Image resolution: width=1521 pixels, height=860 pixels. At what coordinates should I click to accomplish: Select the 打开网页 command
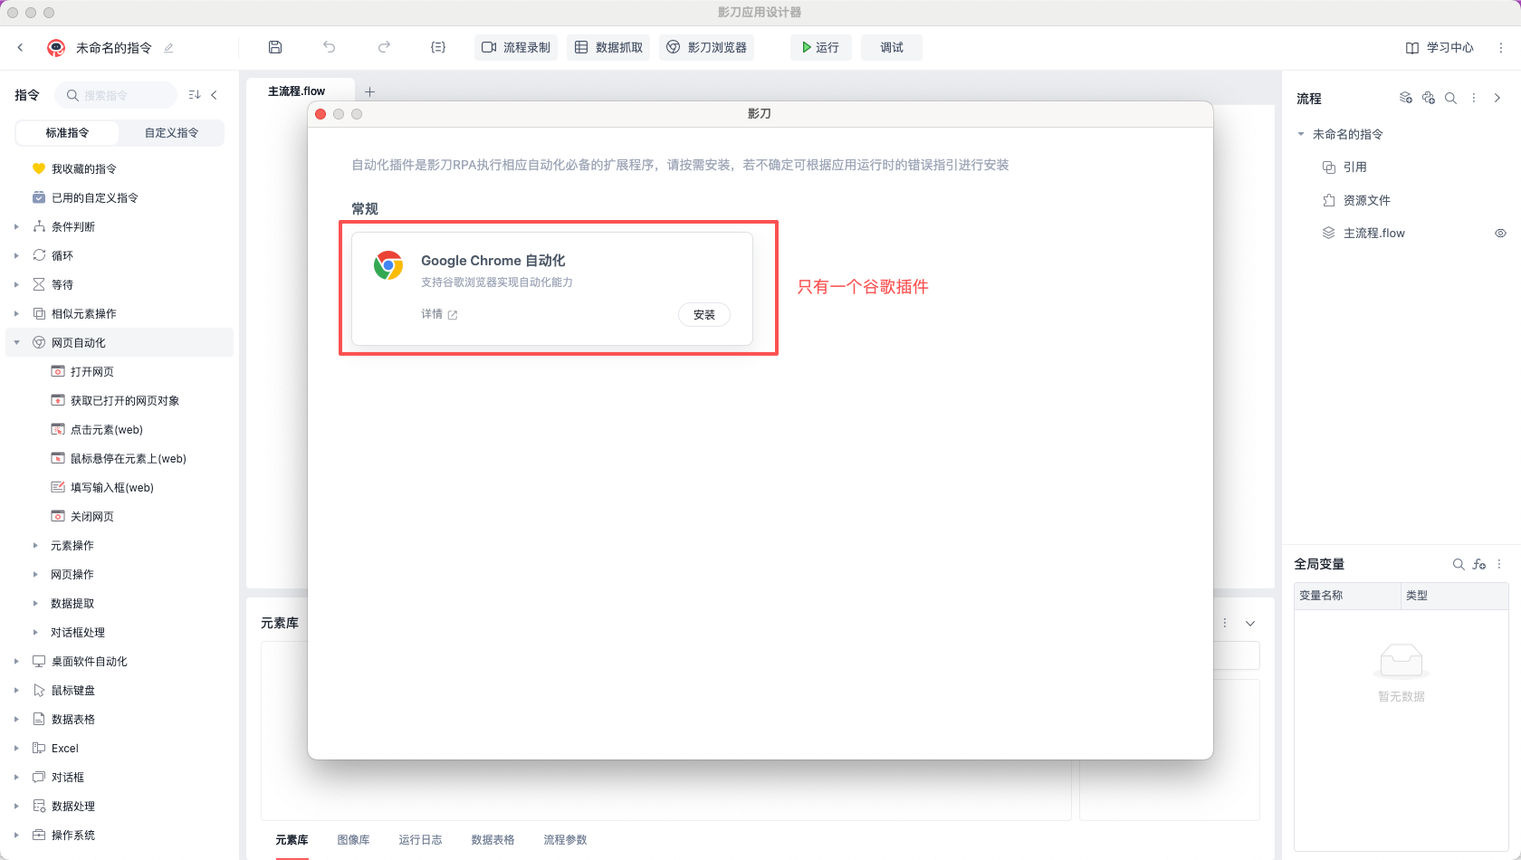pyautogui.click(x=92, y=372)
